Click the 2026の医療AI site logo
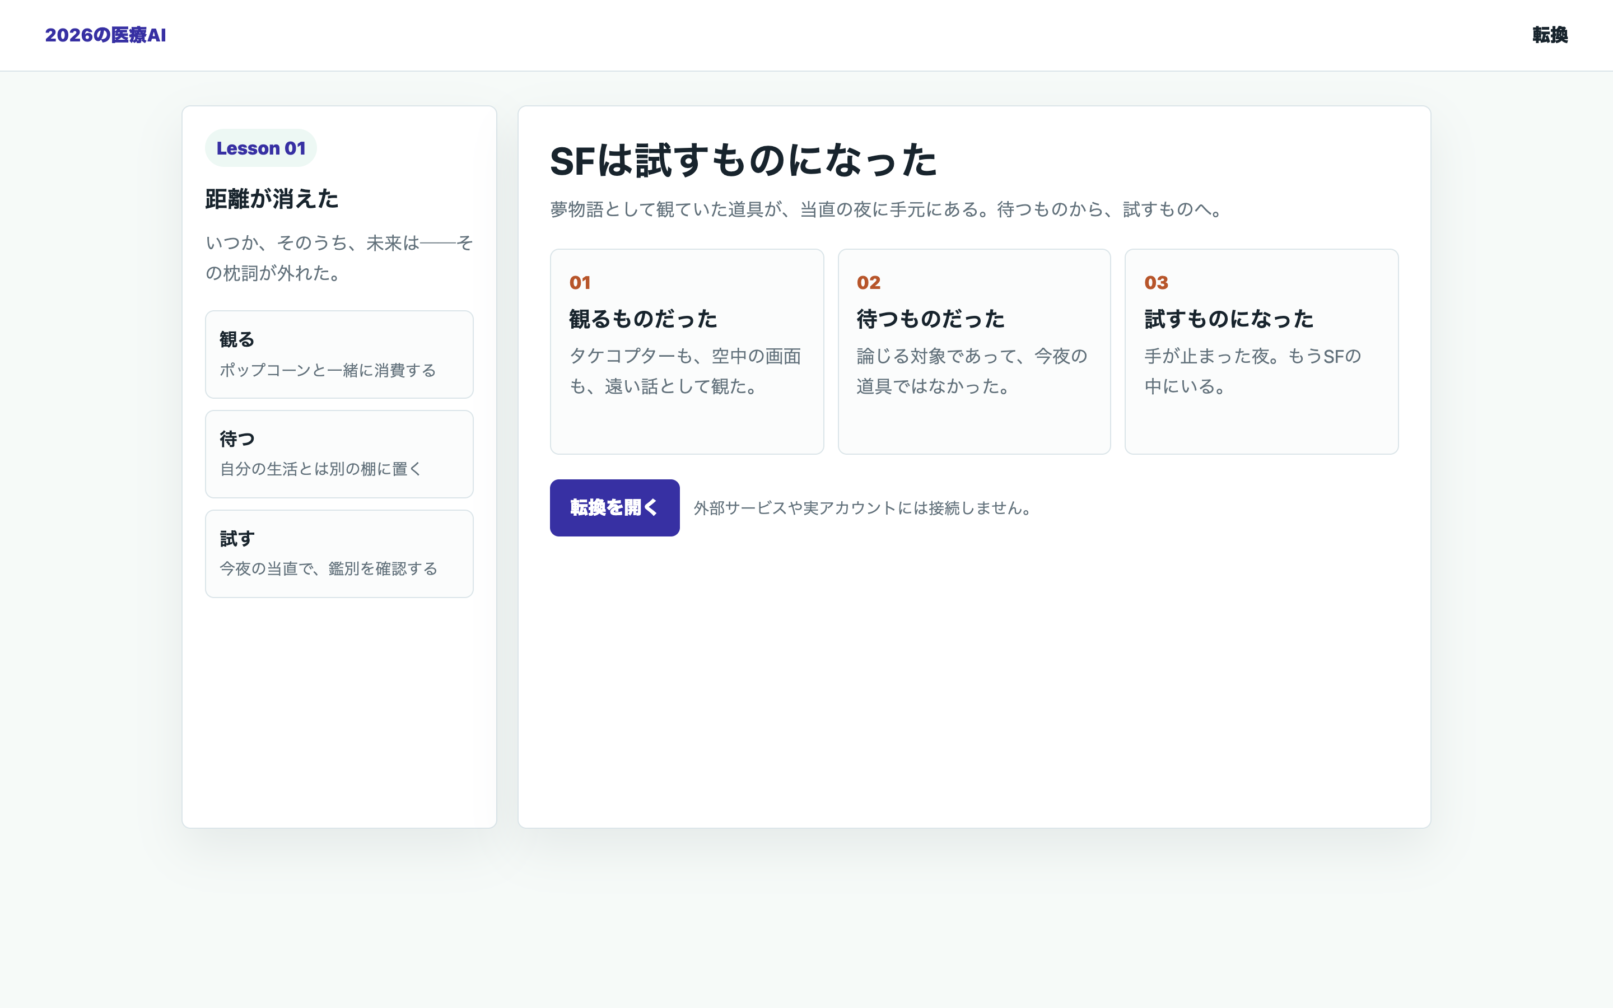 [x=105, y=35]
